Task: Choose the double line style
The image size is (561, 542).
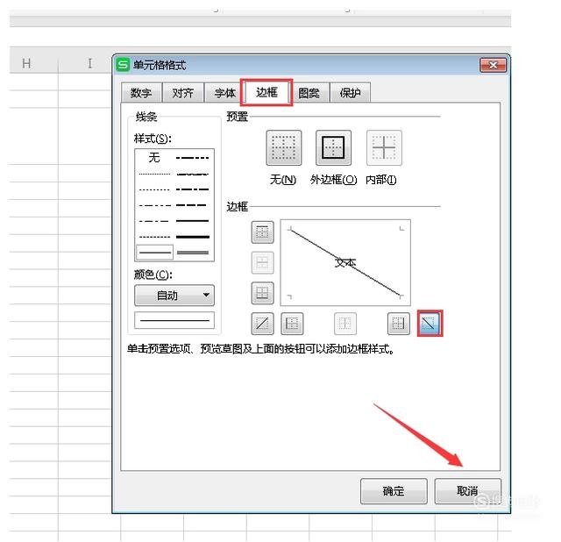Action: (x=193, y=253)
